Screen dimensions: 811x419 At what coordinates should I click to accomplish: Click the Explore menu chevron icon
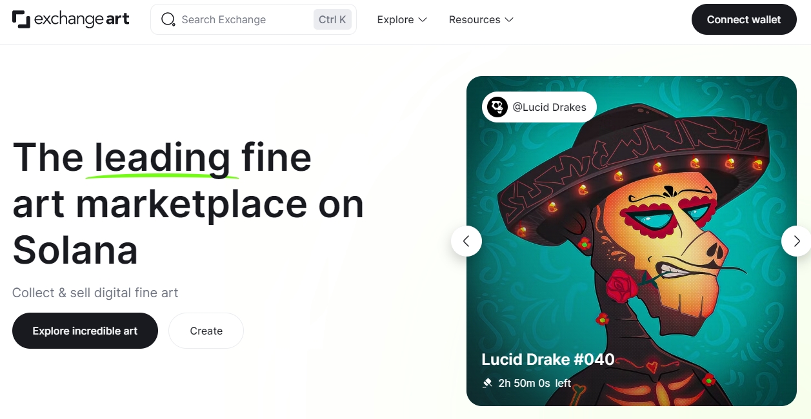click(x=423, y=20)
